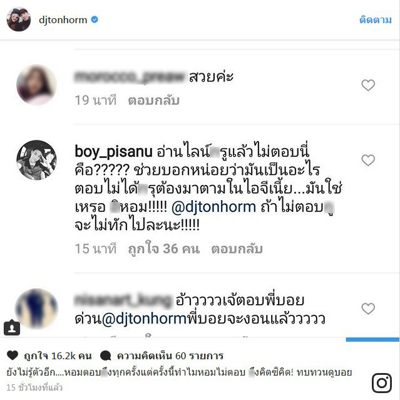The height and width of the screenshot is (400, 400).
Task: Like the 'สวยค่ะ' comment with heart icon
Action: [x=368, y=85]
